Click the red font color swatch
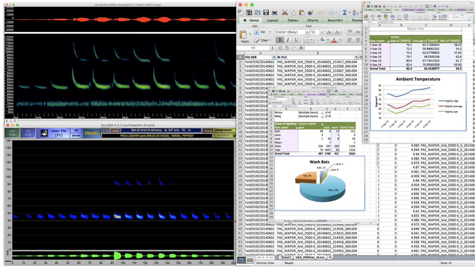Image resolution: width=475 pixels, height=267 pixels. click(x=334, y=40)
